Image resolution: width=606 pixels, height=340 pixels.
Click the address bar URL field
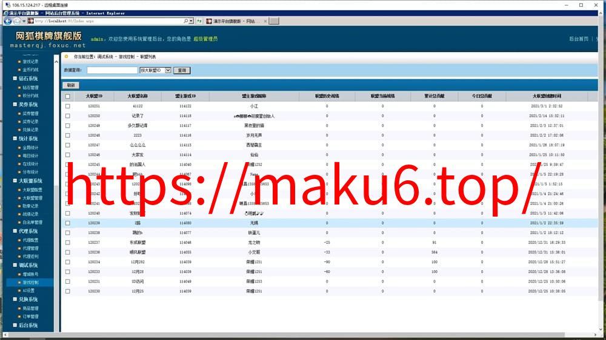[108, 21]
